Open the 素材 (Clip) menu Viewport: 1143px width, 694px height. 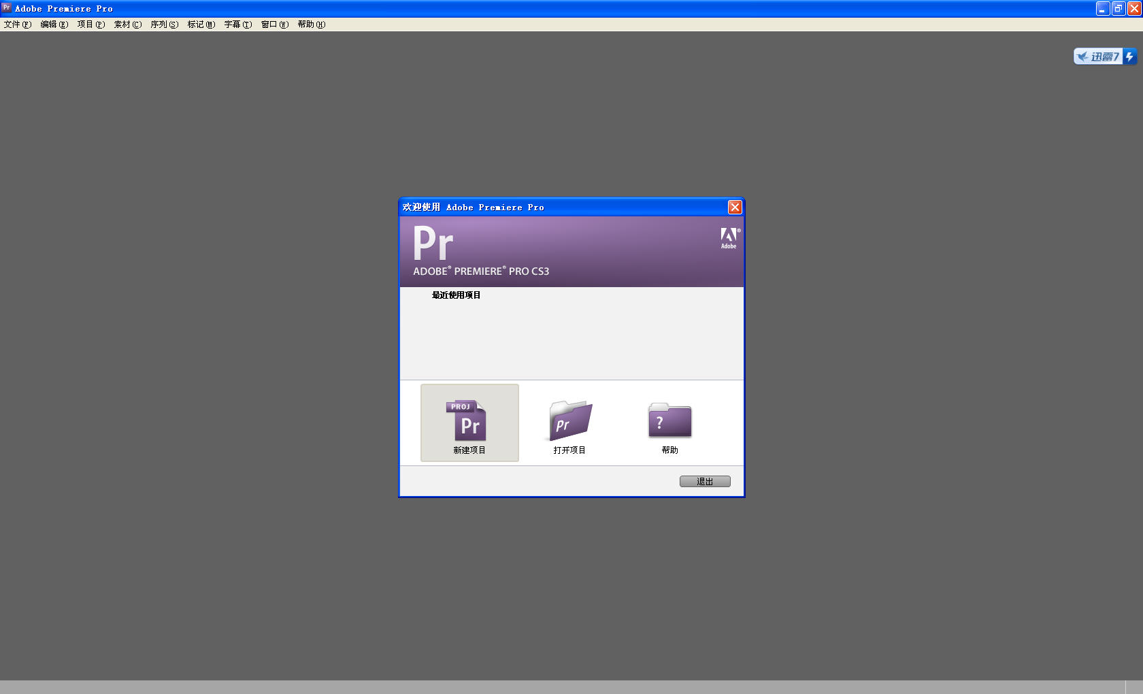[x=127, y=24]
